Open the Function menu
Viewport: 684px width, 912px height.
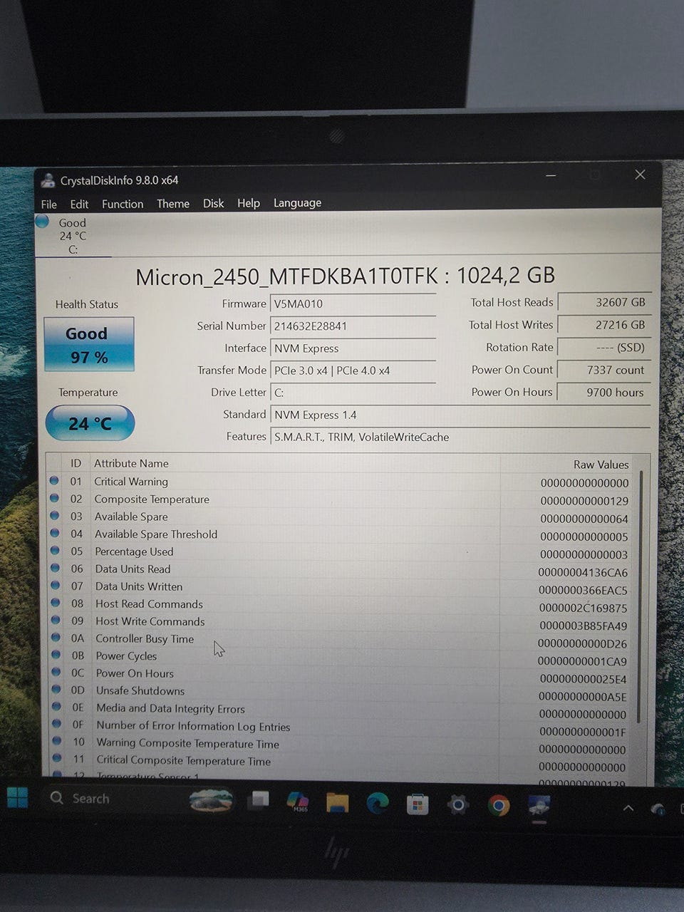123,204
